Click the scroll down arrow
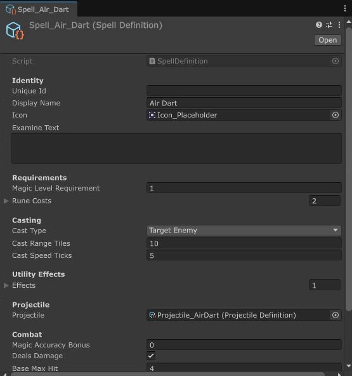This screenshot has height=376, width=352. pyautogui.click(x=349, y=366)
